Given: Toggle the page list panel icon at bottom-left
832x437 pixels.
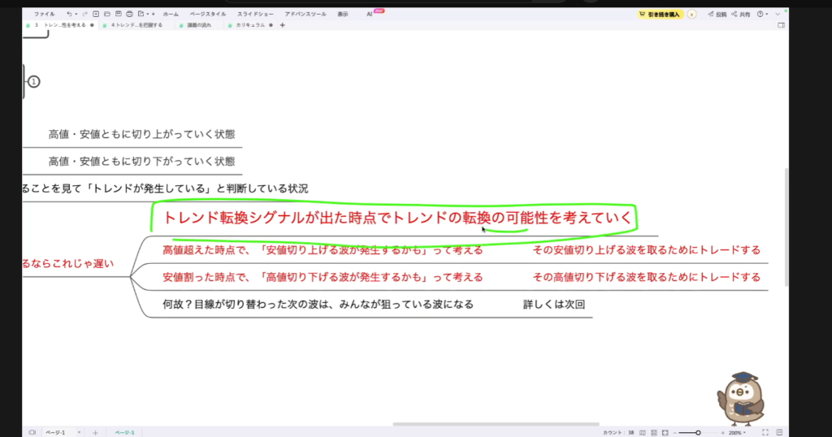Looking at the screenshot, I should pos(32,432).
